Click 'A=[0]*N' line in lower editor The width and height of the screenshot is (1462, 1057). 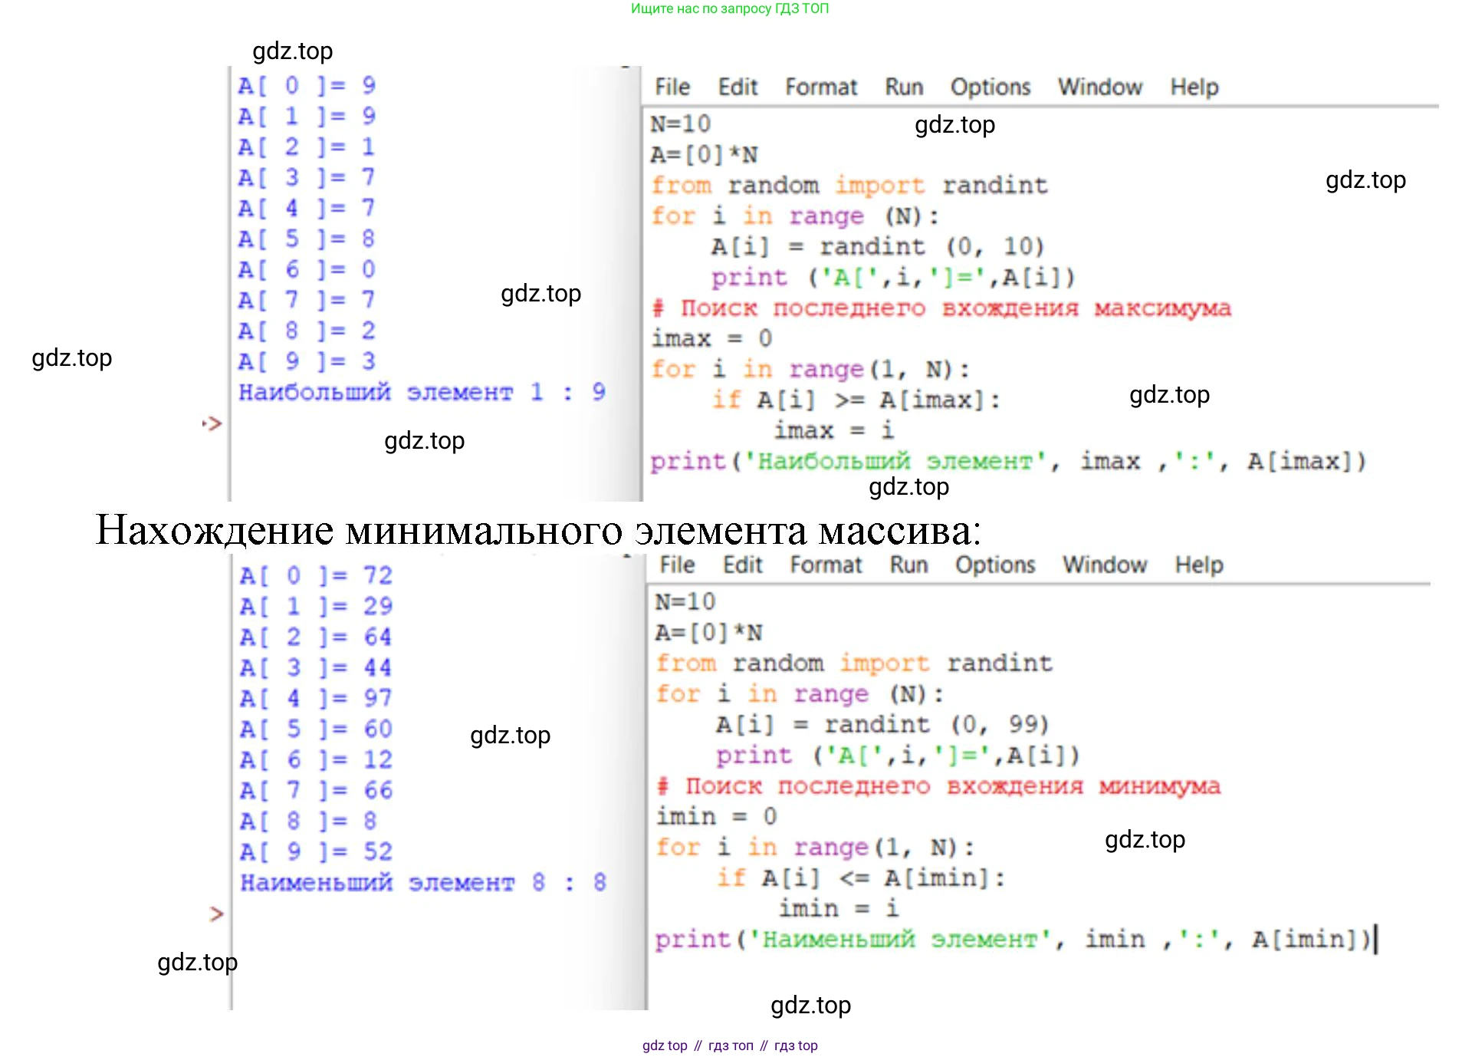tap(709, 632)
